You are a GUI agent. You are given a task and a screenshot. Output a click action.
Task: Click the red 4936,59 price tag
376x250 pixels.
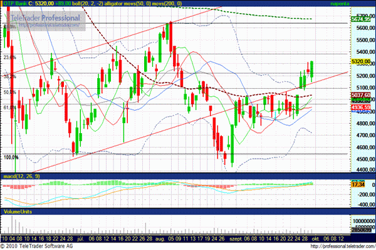coord(362,107)
